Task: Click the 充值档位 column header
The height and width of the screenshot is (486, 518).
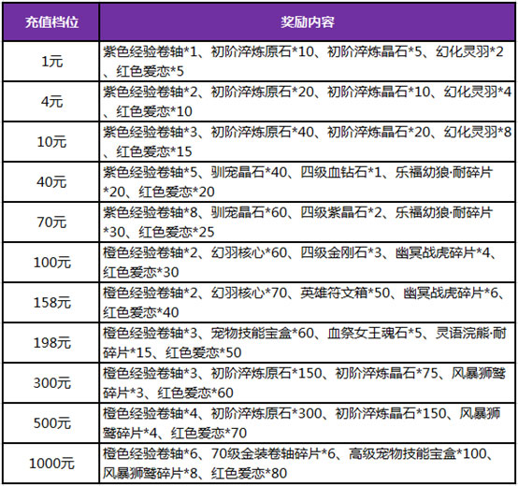Action: (x=51, y=22)
